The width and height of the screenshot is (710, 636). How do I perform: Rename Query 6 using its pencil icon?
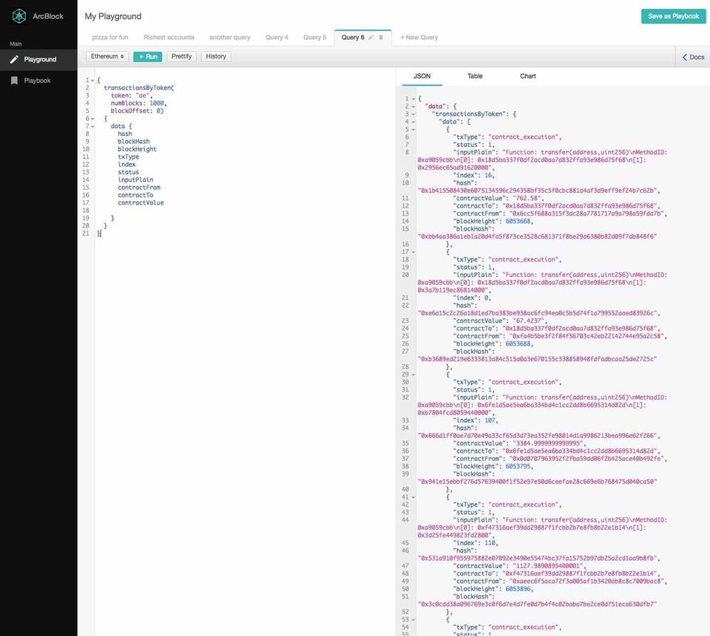371,37
